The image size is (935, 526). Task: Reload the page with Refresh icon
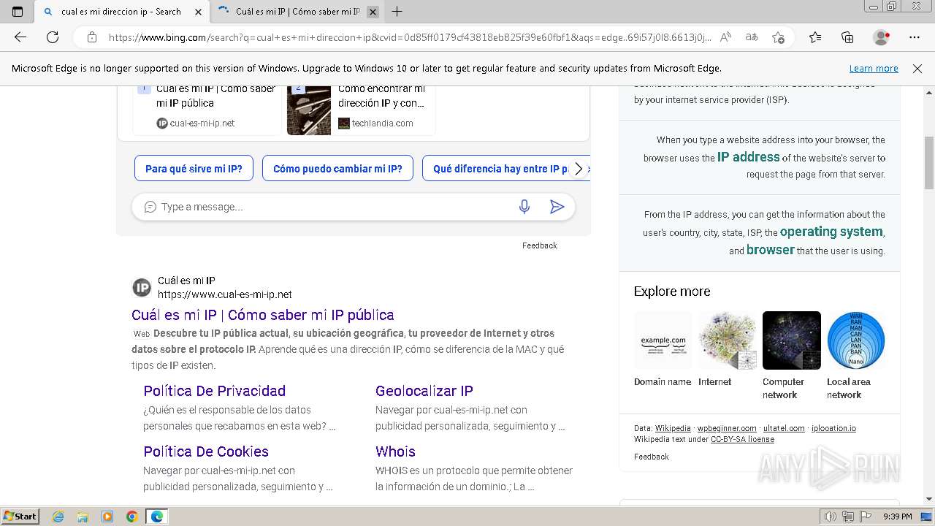[53, 37]
